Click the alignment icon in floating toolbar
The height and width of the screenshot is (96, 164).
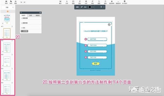pos(101,7)
